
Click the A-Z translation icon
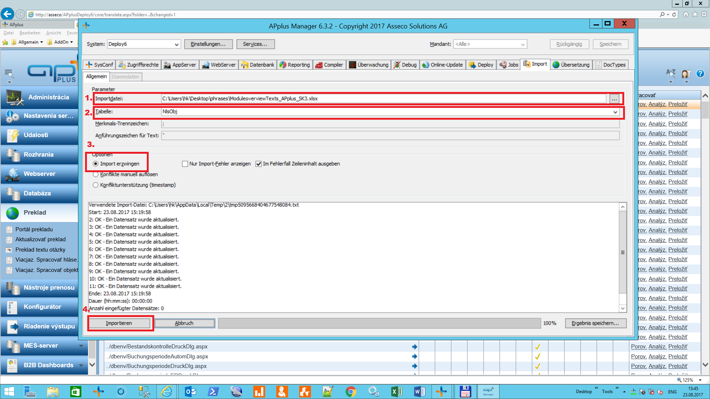pos(671,74)
